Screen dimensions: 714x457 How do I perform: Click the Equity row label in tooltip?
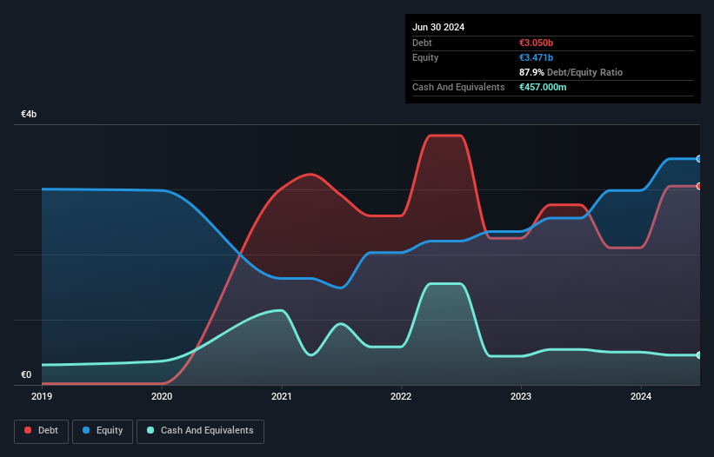point(425,57)
